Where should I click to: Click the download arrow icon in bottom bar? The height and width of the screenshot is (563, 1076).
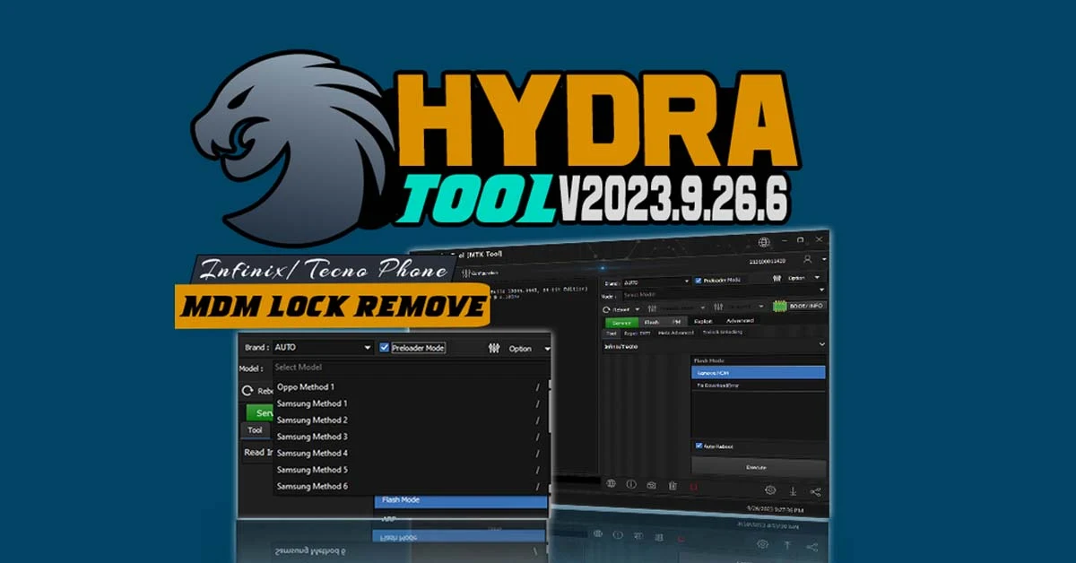tap(793, 490)
